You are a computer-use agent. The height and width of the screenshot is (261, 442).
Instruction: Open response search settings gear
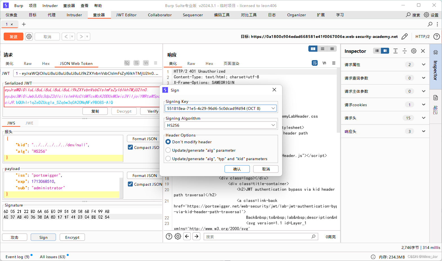(178, 237)
